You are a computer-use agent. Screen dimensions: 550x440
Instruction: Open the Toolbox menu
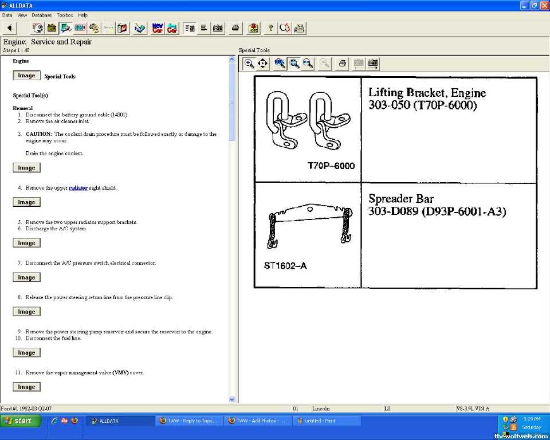coord(65,15)
